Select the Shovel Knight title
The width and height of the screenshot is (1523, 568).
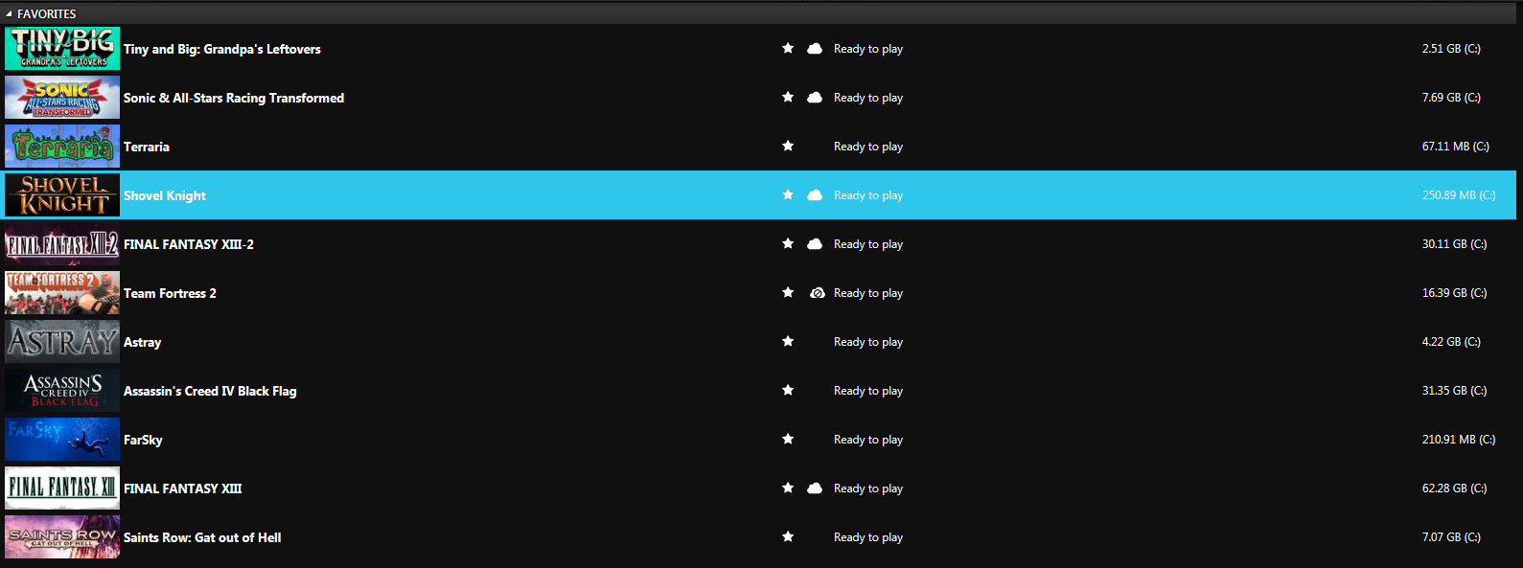[x=165, y=195]
